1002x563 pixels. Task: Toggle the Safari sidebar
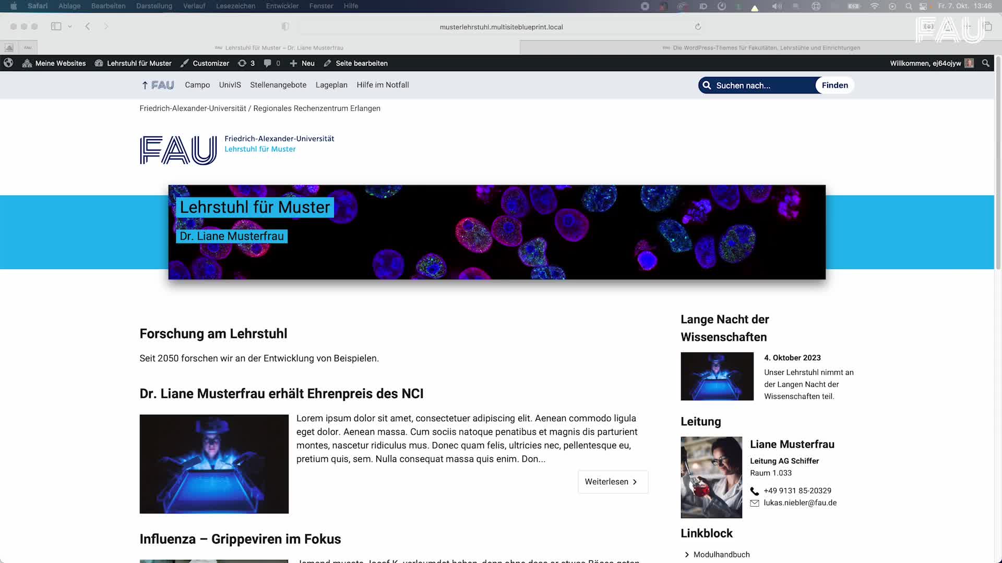point(56,26)
